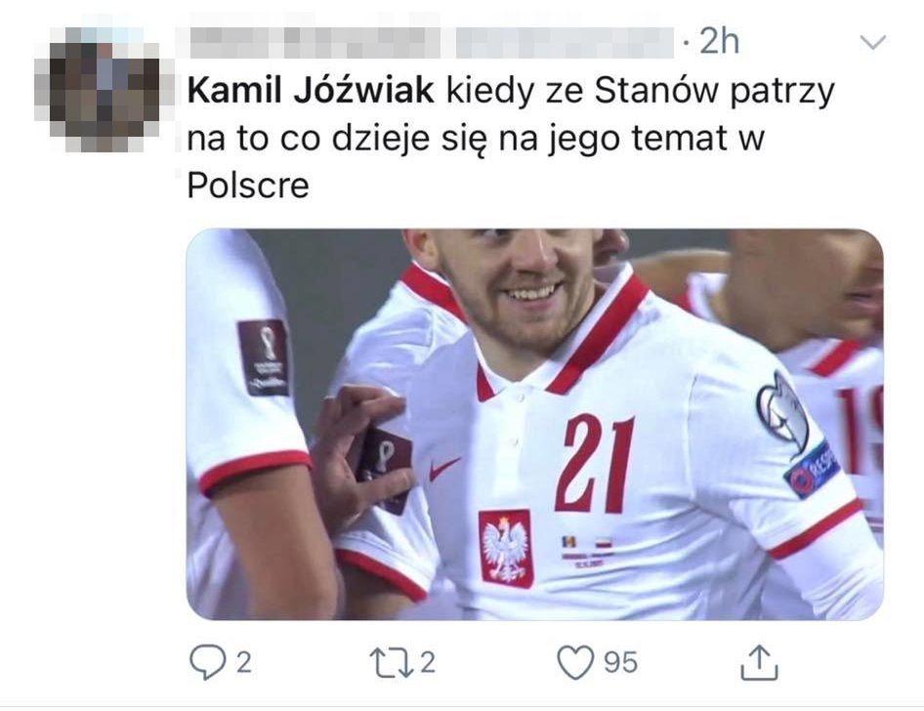Click the word 'Polscre' in the tweet
Viewport: 924px width, 711px height.
(x=248, y=187)
